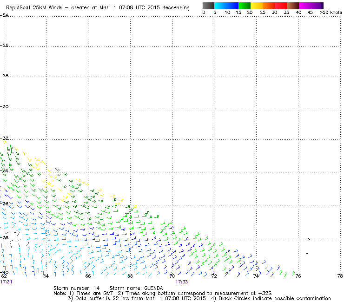Click the title text 'RapidScat 25KM Winds'
The image size is (344, 302).
pos(34,8)
